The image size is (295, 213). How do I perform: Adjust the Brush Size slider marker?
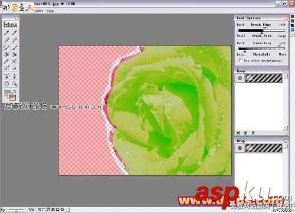(262, 33)
